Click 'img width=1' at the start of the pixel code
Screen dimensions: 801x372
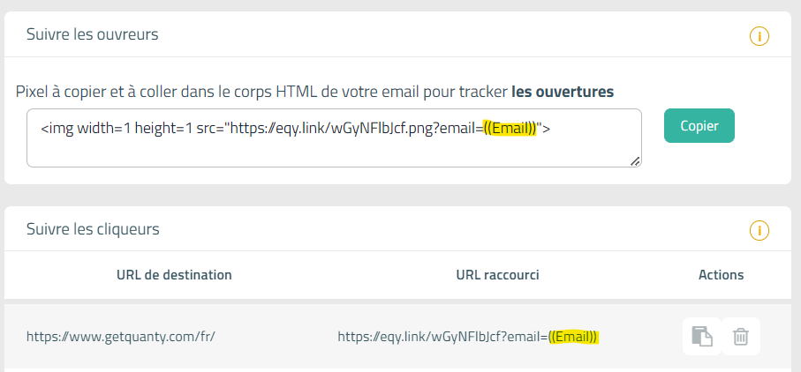86,129
